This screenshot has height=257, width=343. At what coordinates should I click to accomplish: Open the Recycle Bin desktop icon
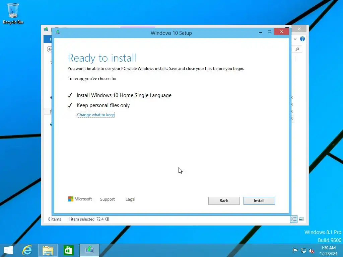click(x=13, y=13)
